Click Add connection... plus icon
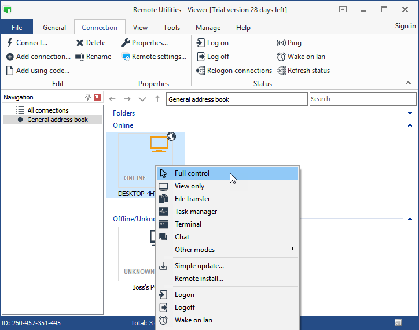Screen dimensions: 419x330 [10, 57]
